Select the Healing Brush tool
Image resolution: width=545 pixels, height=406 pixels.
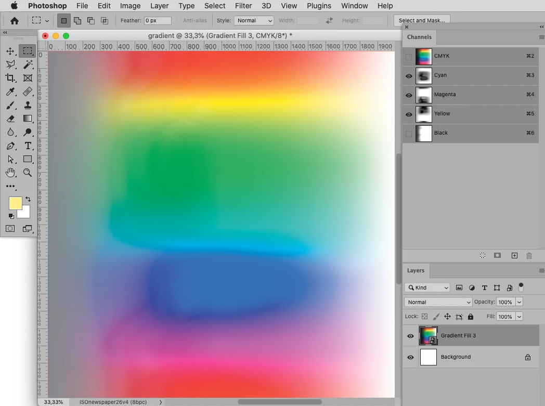28,91
